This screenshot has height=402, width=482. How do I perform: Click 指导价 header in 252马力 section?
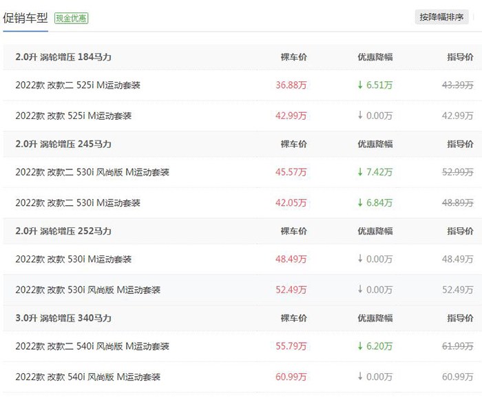[x=460, y=231]
